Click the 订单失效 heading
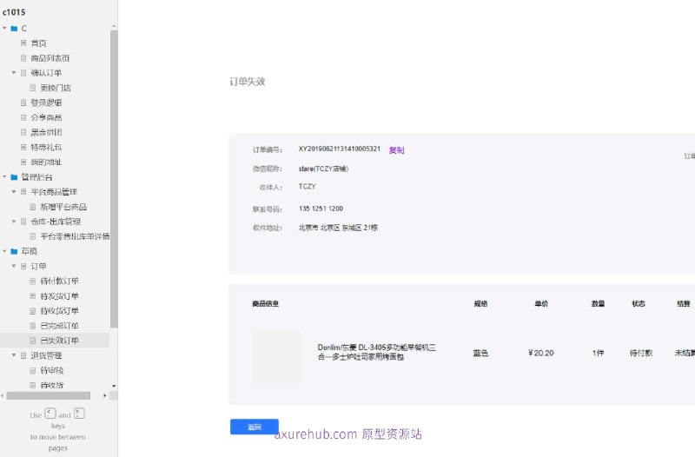695x457 pixels. 248,82
